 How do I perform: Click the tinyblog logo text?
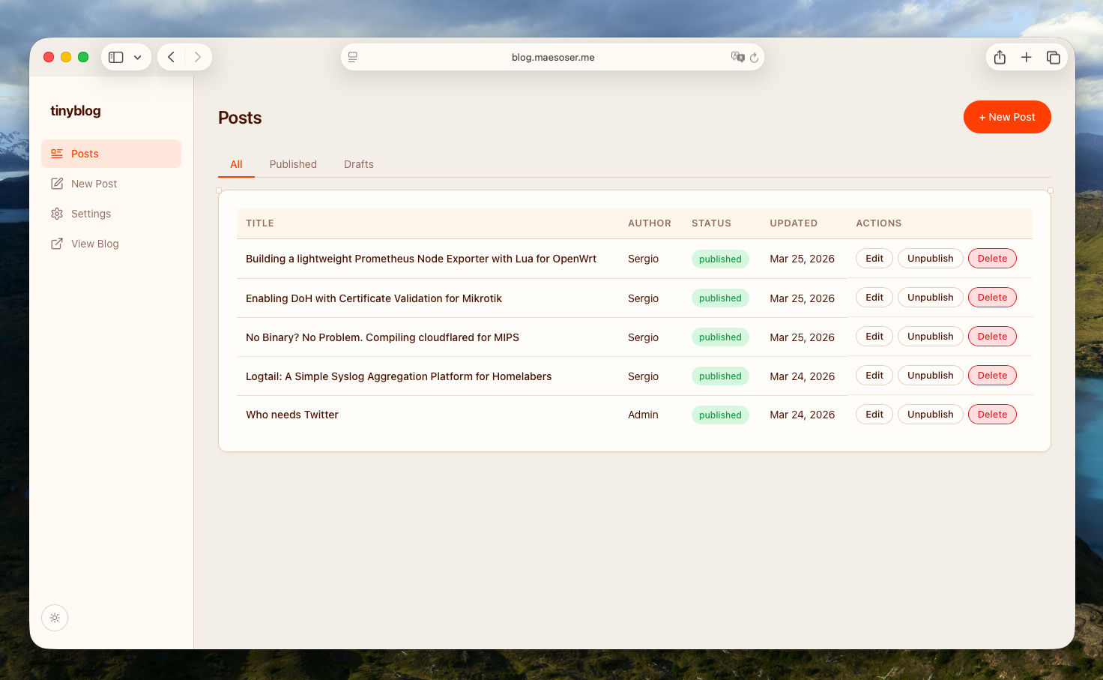pos(76,111)
